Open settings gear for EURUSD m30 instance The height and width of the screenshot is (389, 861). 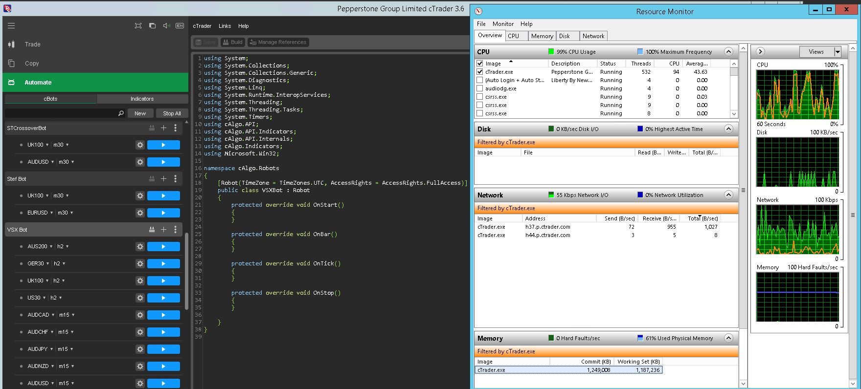point(140,213)
